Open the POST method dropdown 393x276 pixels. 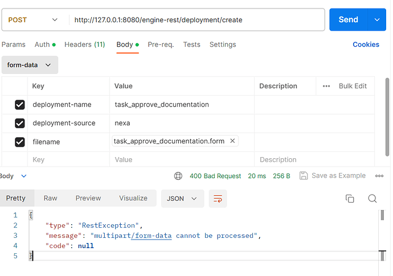(x=33, y=20)
